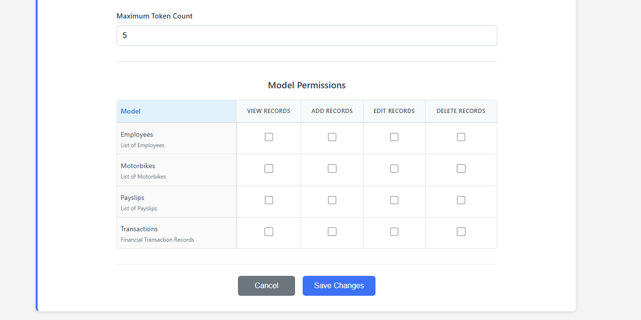The width and height of the screenshot is (641, 320).
Task: Enable View Records for Employees
Action: 268,137
